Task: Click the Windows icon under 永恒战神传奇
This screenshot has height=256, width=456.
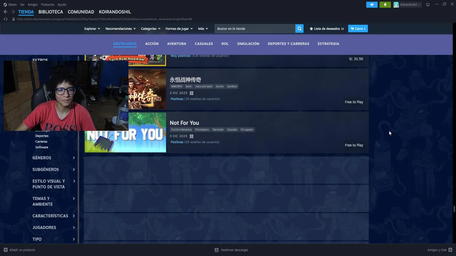Action: 191,93
